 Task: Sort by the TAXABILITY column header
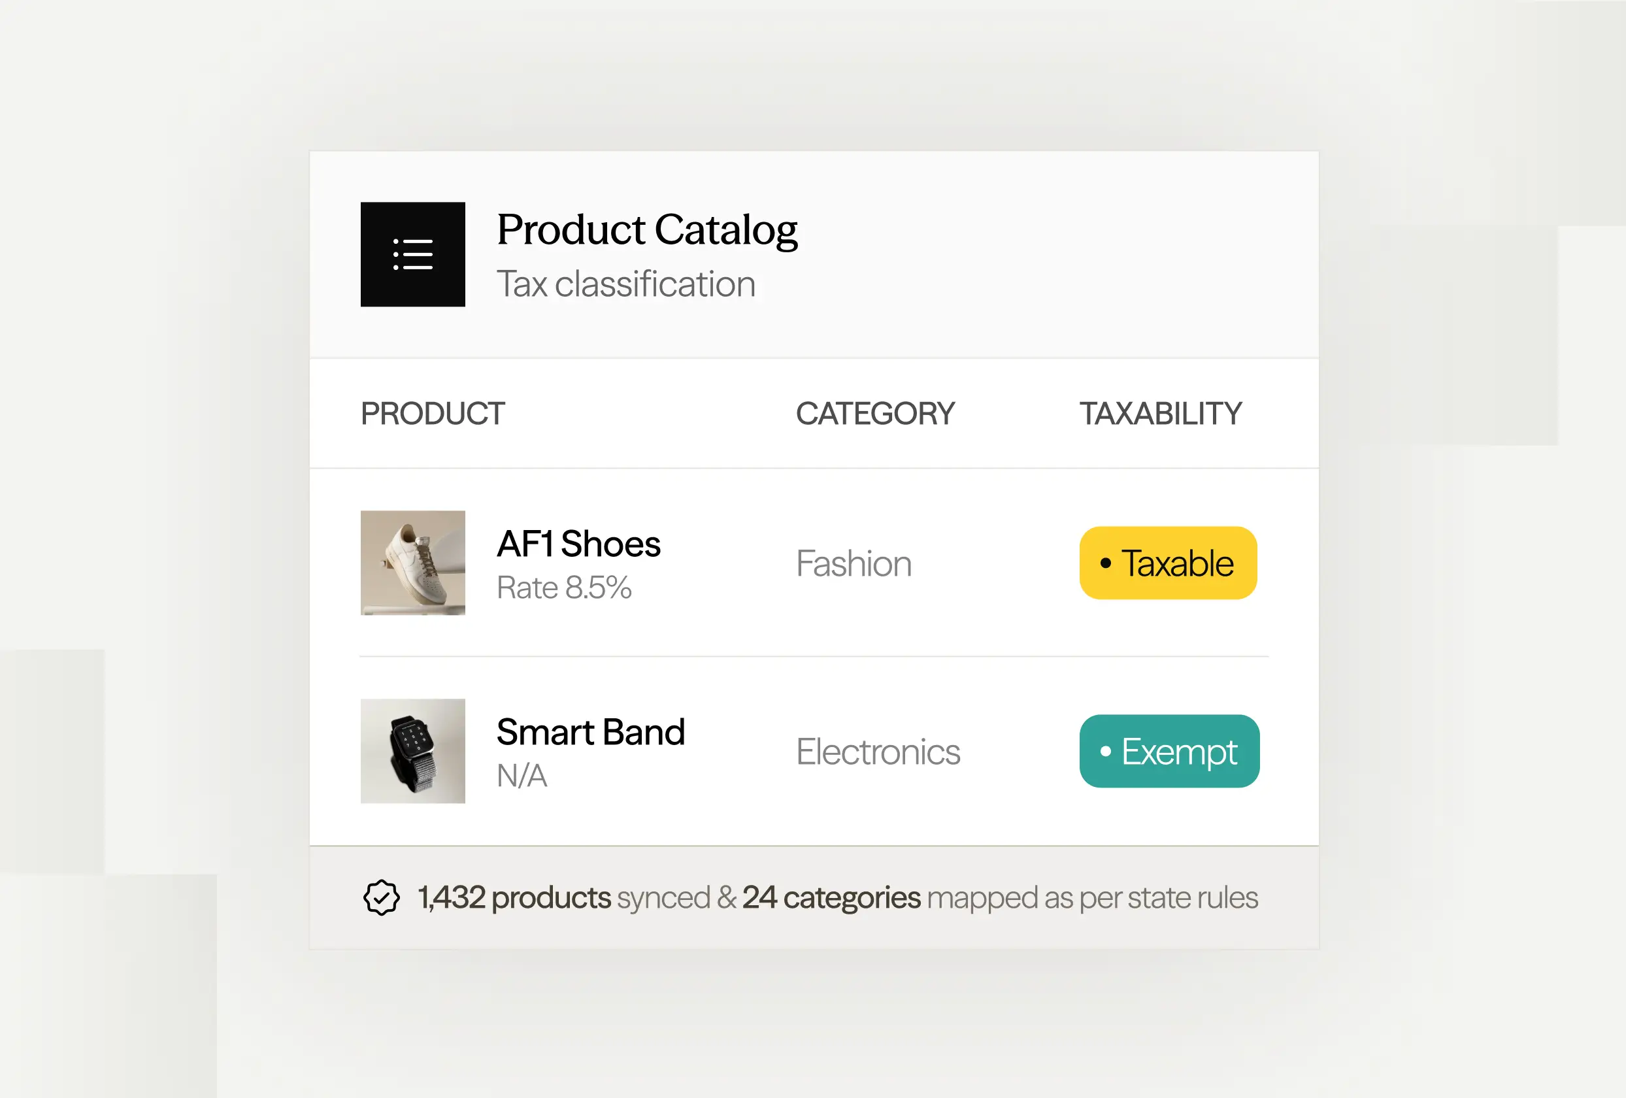tap(1160, 414)
